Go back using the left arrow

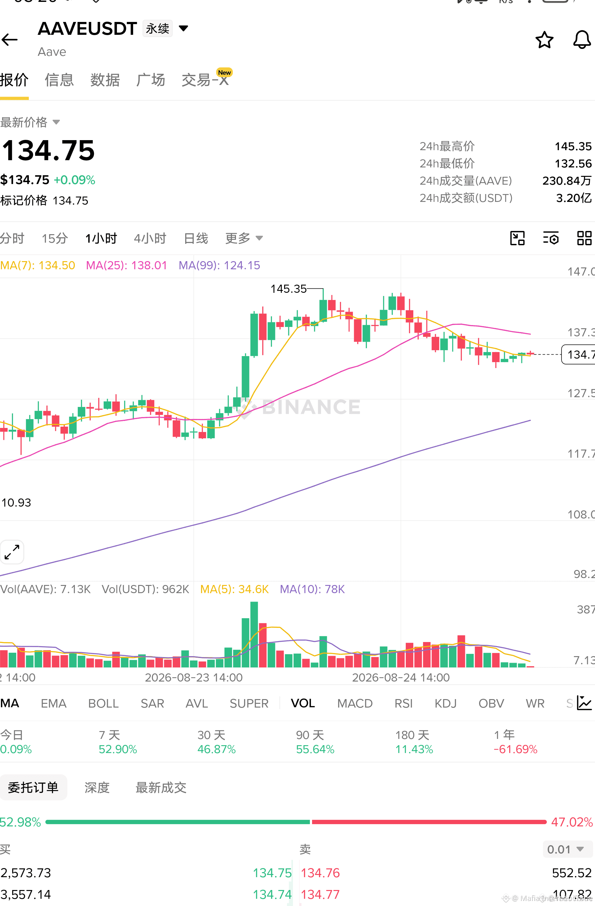[x=9, y=40]
